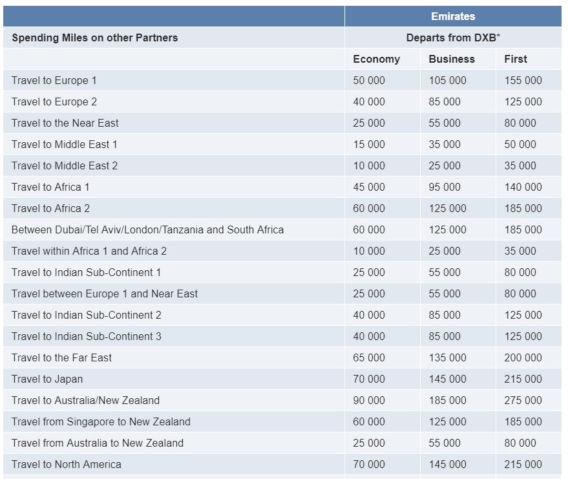Select 'Travel to North America' row label
The image size is (568, 479).
point(67,465)
